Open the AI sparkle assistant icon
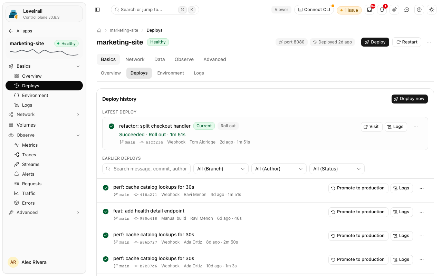This screenshot has height=276, width=442. 394,10
